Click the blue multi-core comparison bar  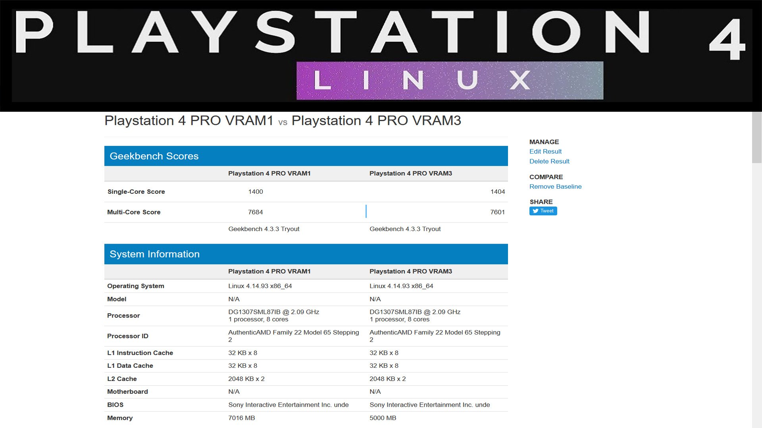click(x=366, y=212)
